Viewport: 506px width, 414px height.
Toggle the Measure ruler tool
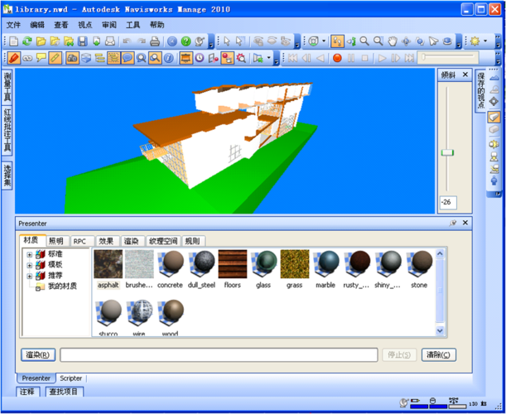(x=55, y=58)
